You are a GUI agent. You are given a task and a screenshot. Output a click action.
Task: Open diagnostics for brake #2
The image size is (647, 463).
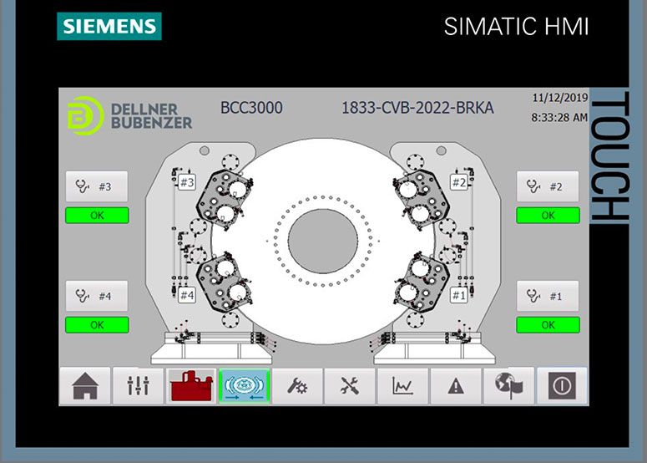pyautogui.click(x=548, y=186)
